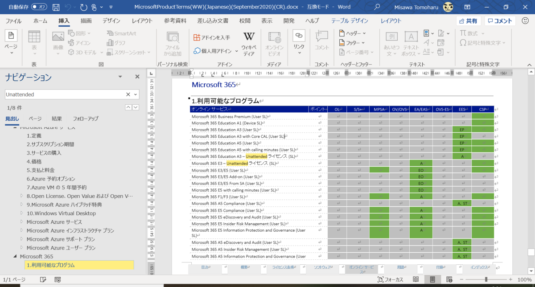Open the 個人用アドイン dropdown
Image resolution: width=535 pixels, height=287 pixels.
point(216,51)
